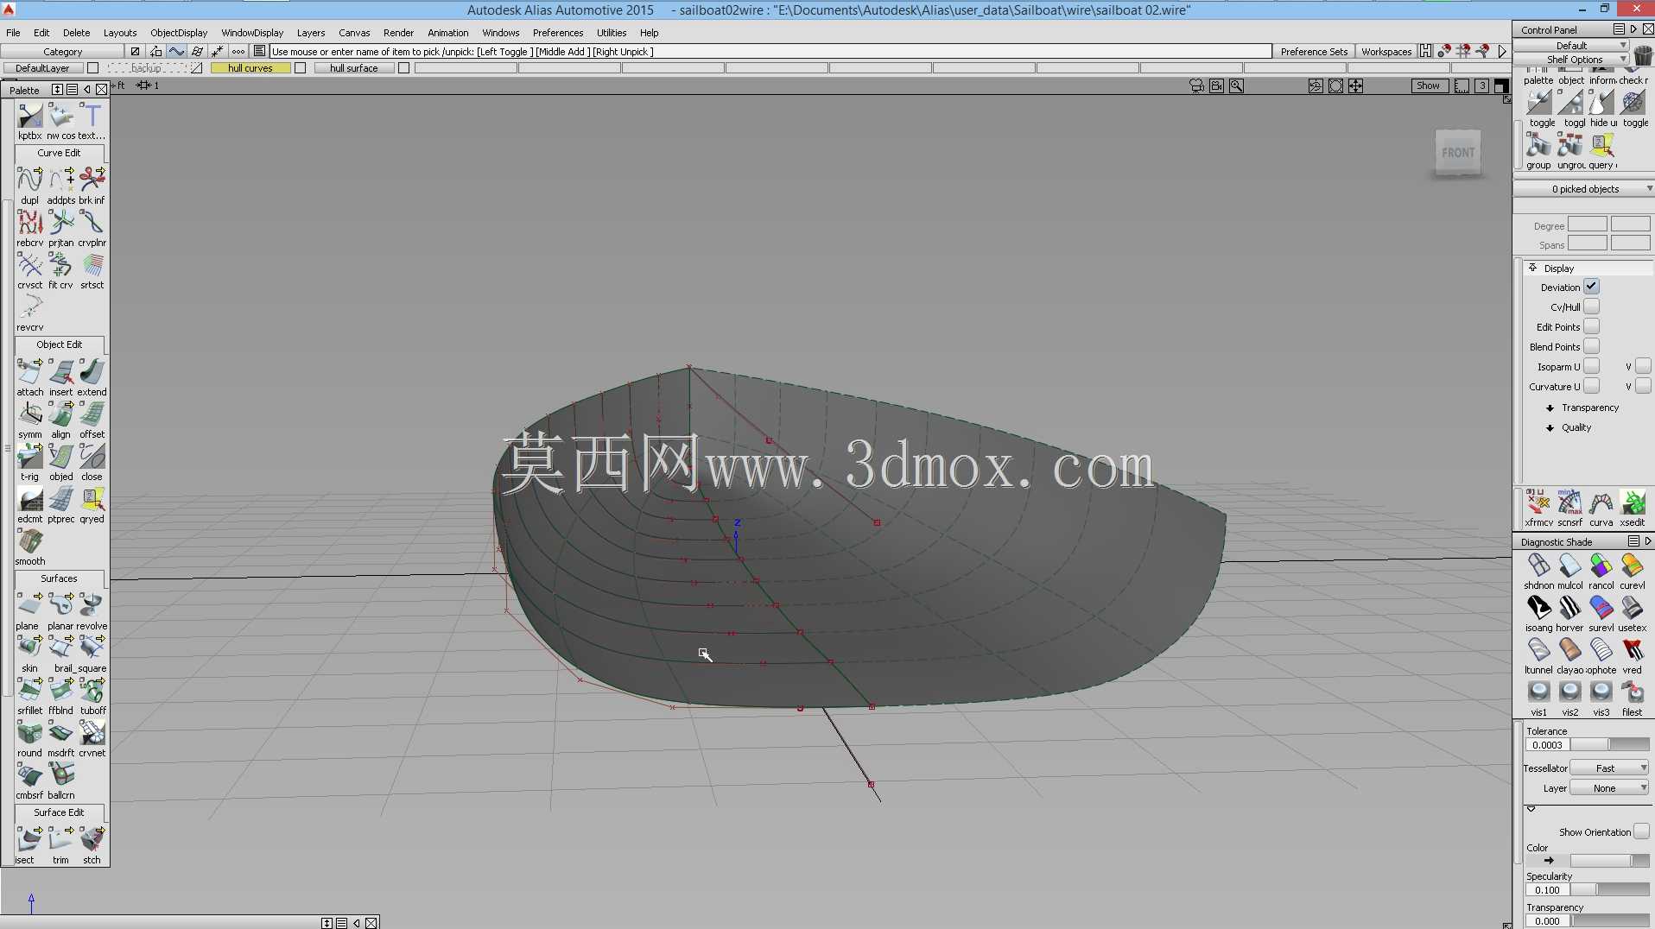
Task: Select the text tool in palette
Action: point(92,116)
